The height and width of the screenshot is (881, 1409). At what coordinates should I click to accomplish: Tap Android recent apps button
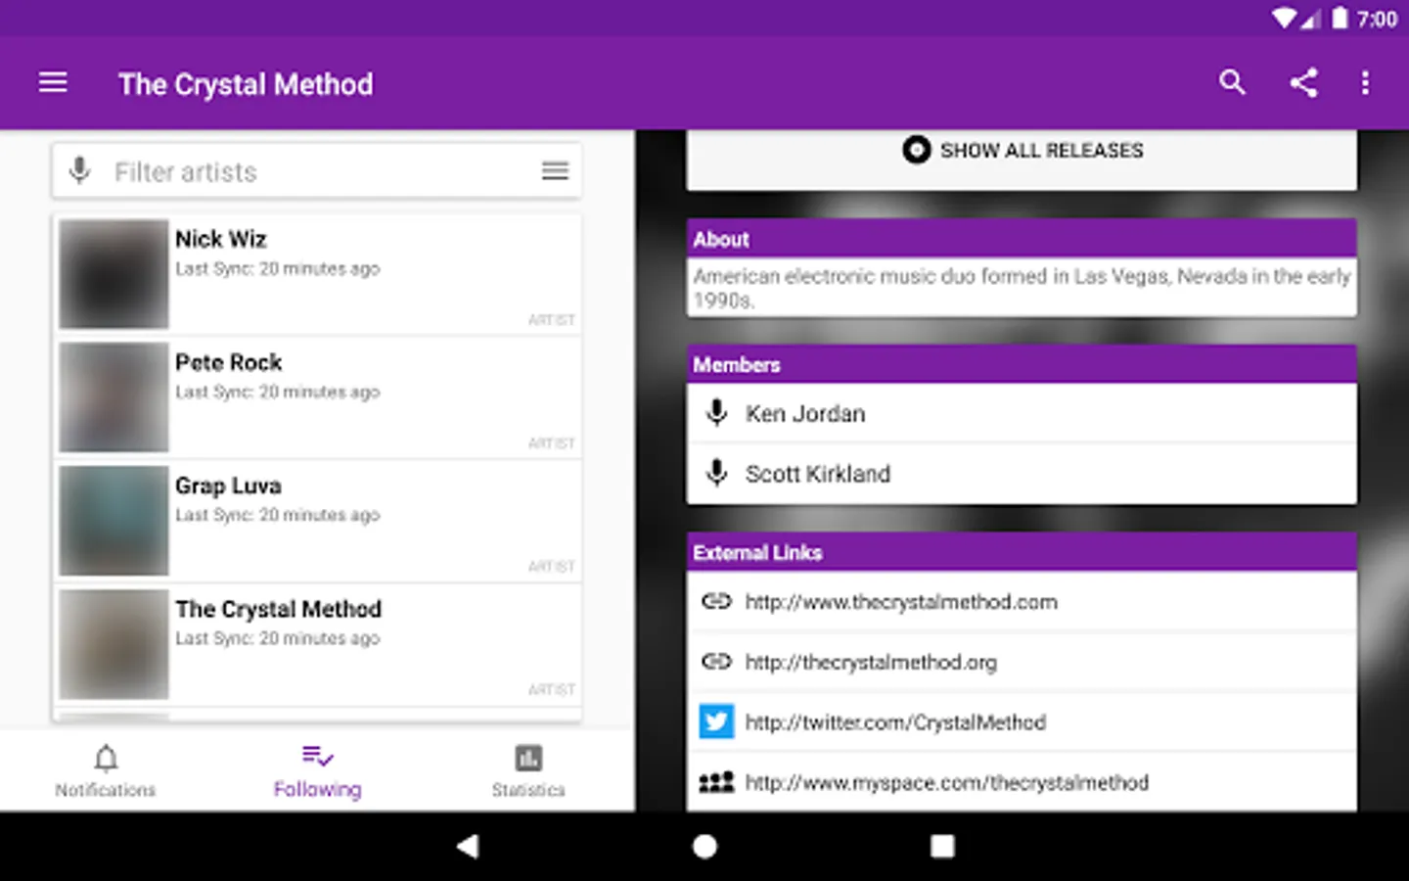click(942, 846)
